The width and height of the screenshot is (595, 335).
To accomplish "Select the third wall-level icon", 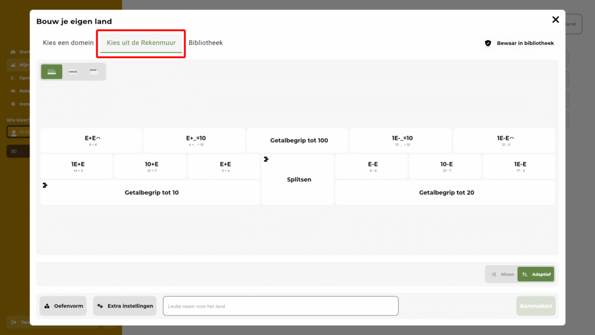I will pyautogui.click(x=94, y=72).
